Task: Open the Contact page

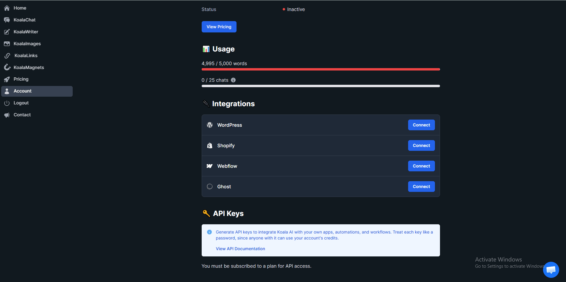Action: pos(37,115)
